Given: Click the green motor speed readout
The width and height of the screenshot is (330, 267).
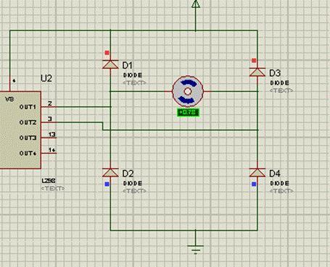Looking at the screenshot, I should point(188,112).
